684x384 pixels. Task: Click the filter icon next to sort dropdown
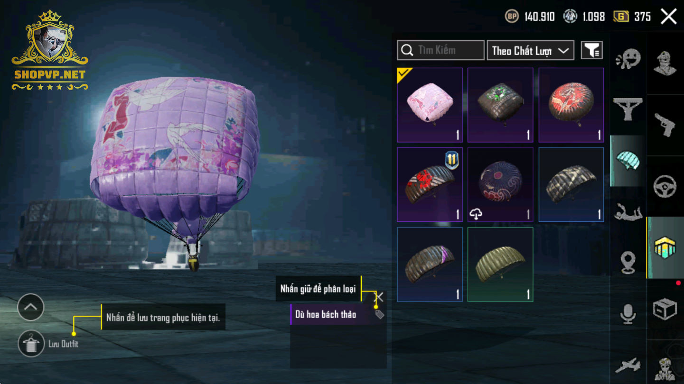point(592,50)
